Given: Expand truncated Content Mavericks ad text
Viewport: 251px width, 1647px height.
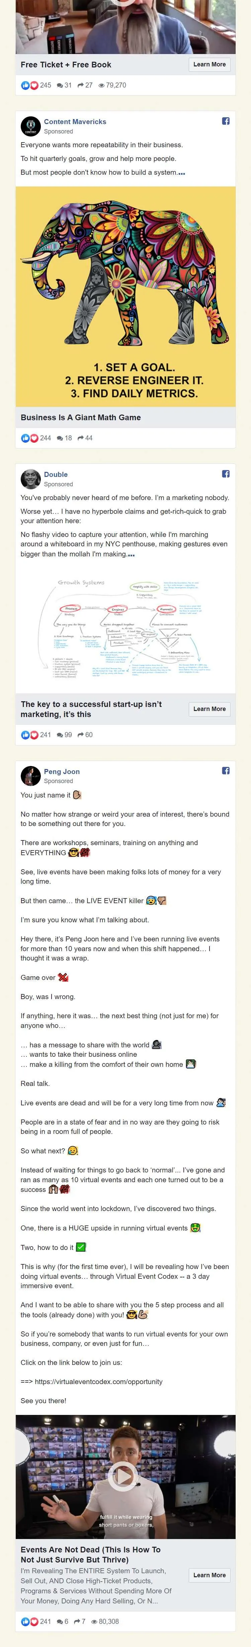Looking at the screenshot, I should pyautogui.click(x=182, y=173).
